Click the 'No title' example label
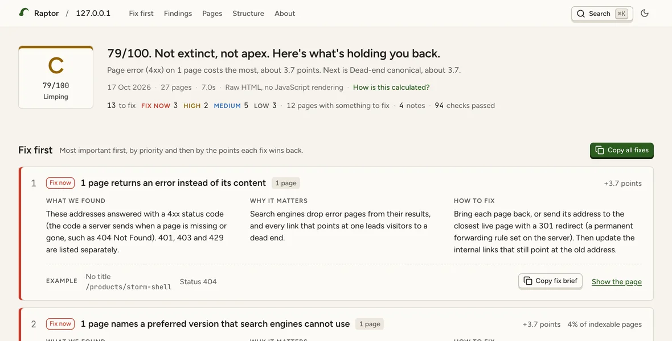Viewport: 672px width, 341px height. click(98, 276)
